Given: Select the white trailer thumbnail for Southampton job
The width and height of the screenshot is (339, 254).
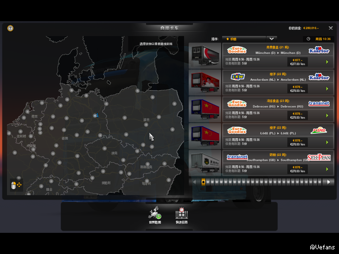Looking at the screenshot, I should coord(205,163).
